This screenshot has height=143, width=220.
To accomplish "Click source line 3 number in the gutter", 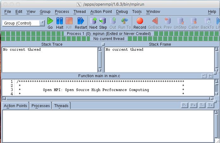I will coord(12,90).
